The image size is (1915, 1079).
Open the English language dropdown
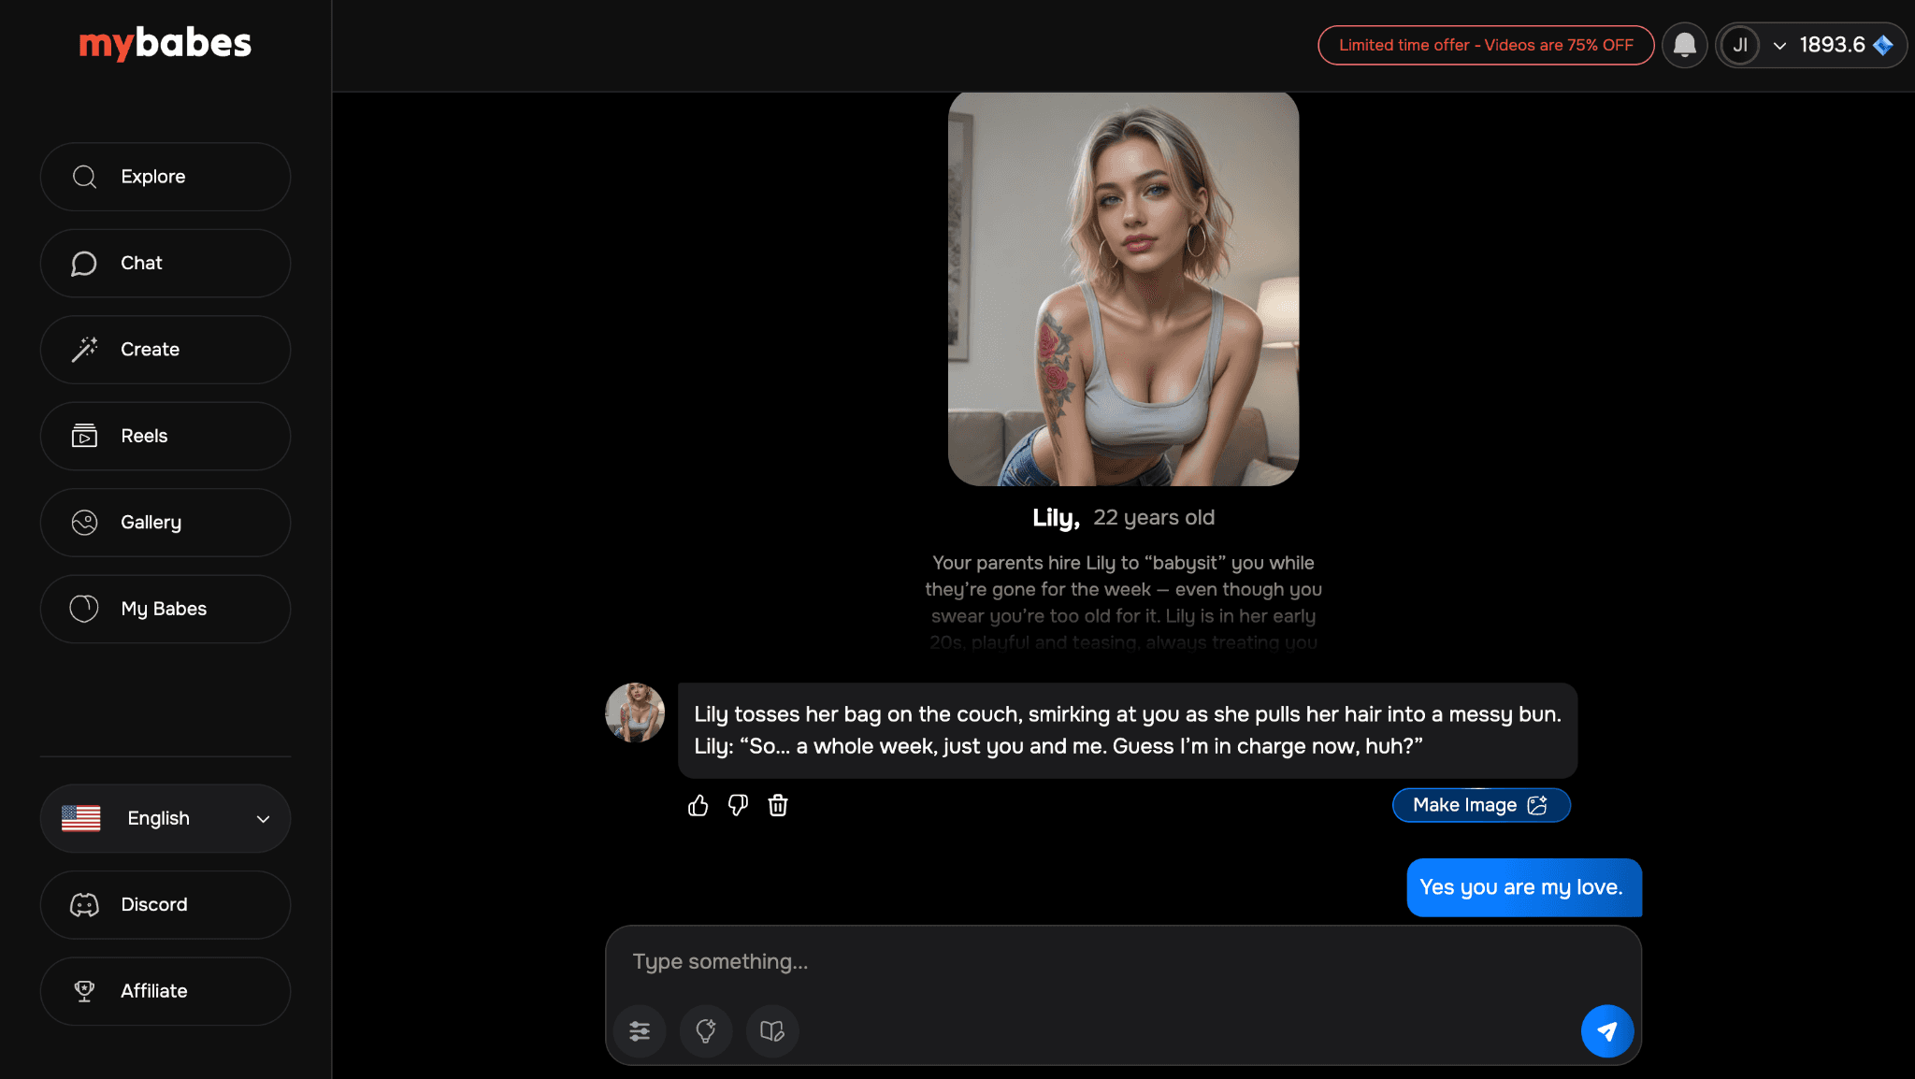click(166, 818)
